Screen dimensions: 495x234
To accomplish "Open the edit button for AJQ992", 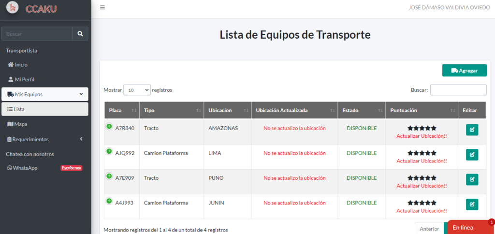I will pyautogui.click(x=472, y=155).
